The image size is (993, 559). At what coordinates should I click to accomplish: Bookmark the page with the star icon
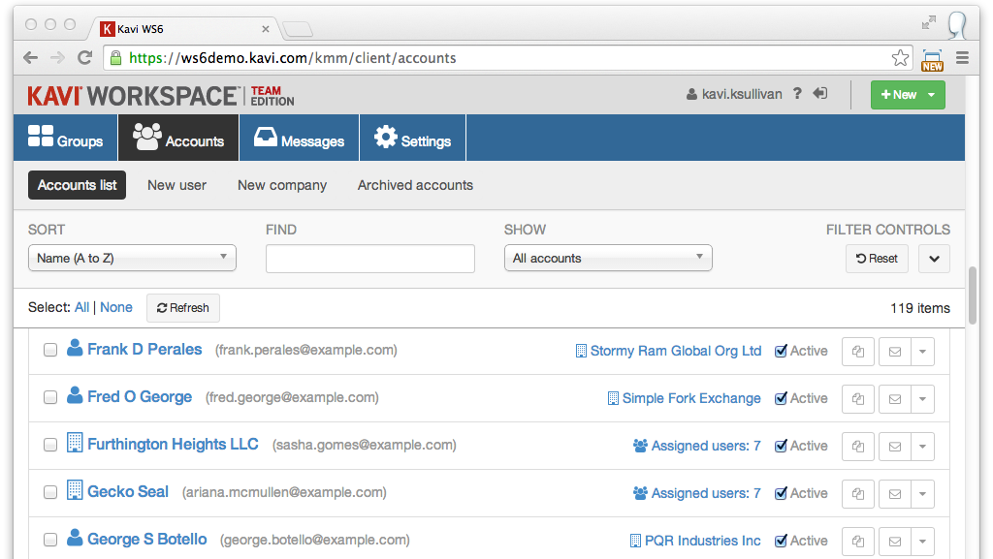coord(900,58)
